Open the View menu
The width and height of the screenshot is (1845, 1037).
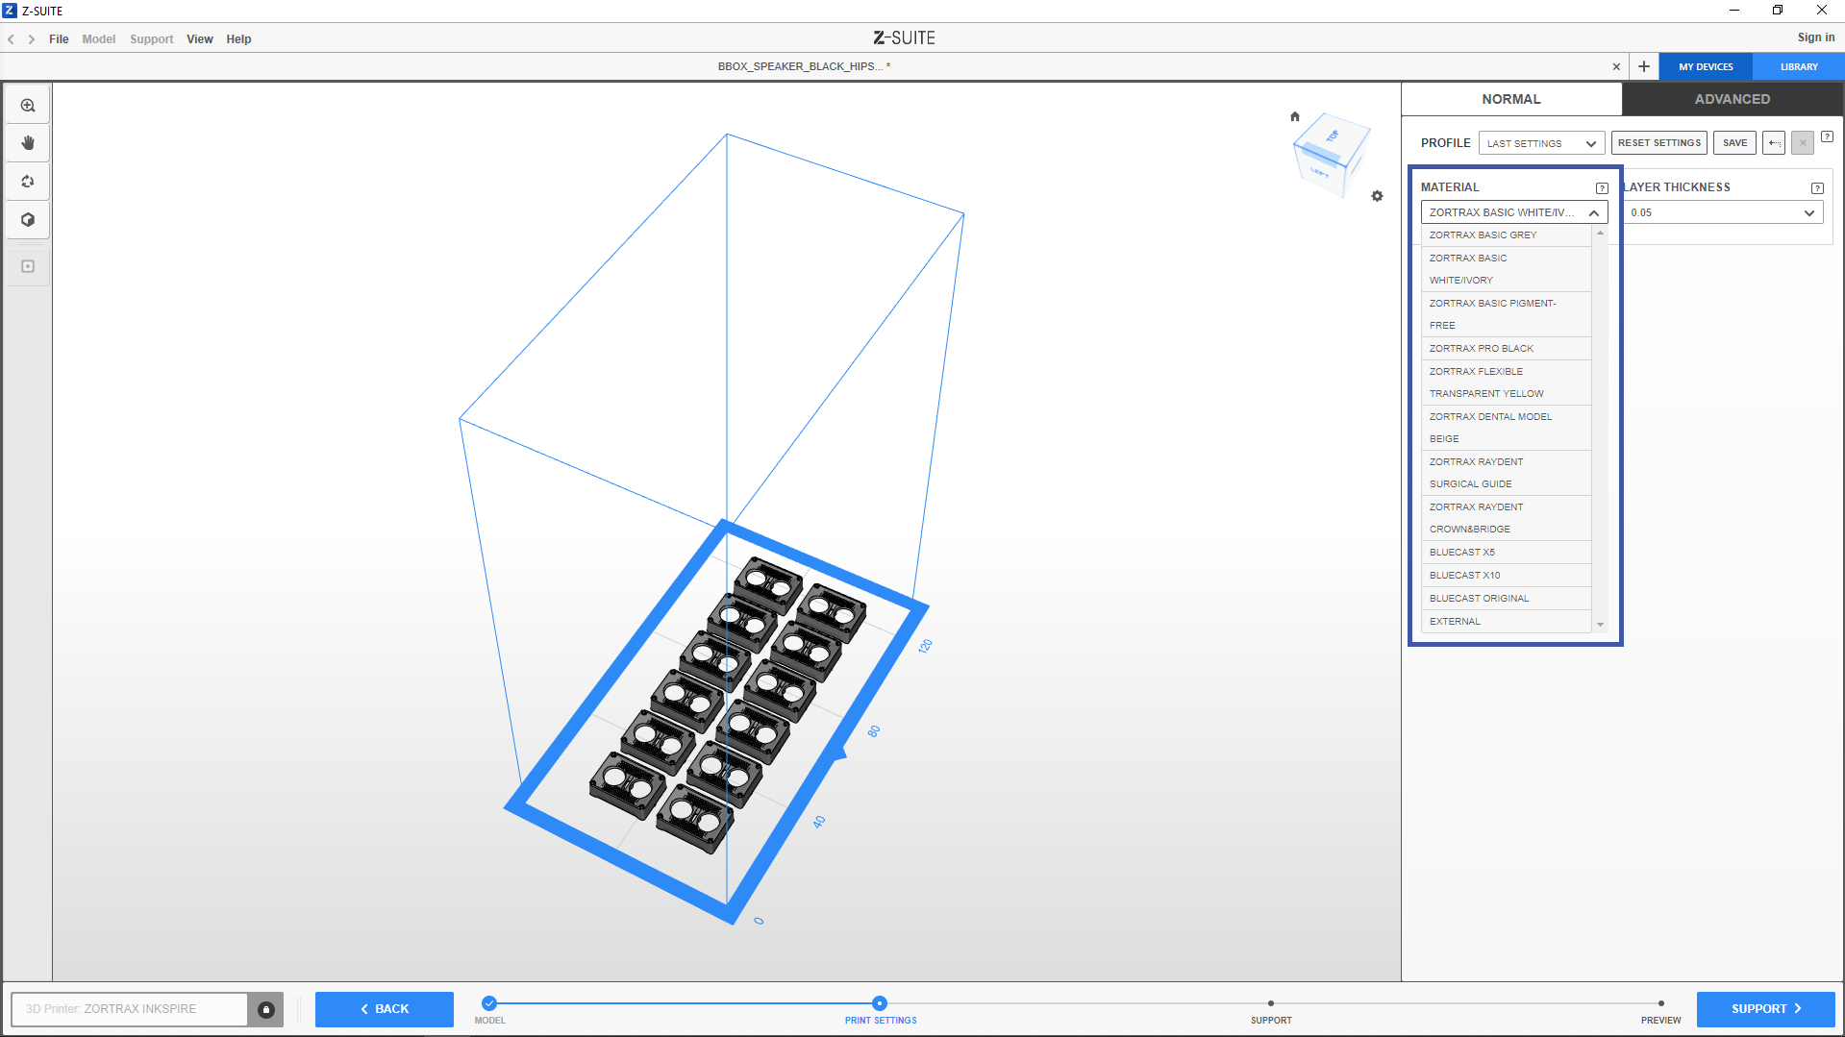(199, 39)
